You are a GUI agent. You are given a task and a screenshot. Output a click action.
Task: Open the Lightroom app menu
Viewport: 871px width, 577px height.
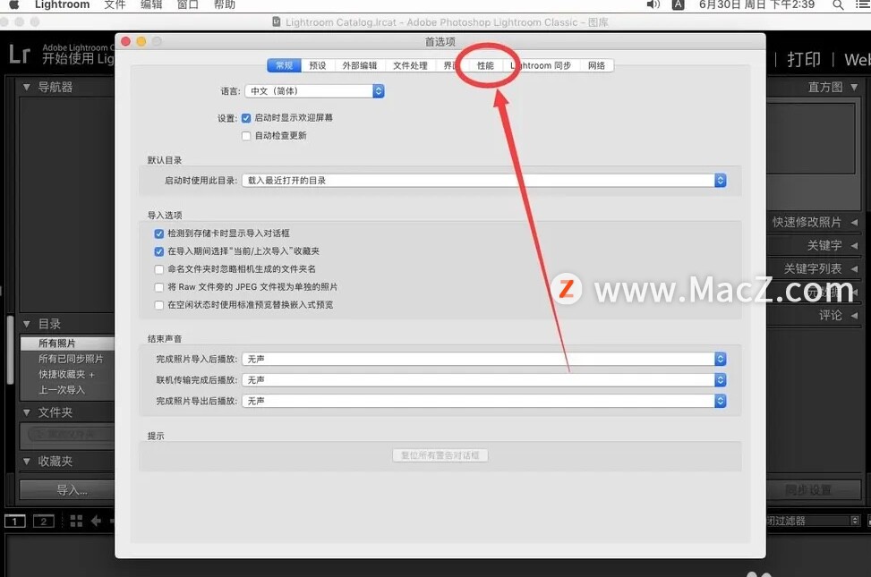[x=62, y=4]
